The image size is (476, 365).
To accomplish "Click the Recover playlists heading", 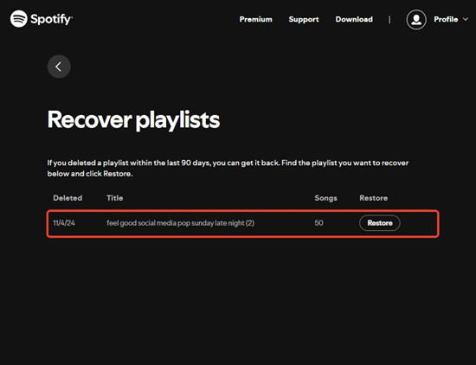I will [133, 120].
